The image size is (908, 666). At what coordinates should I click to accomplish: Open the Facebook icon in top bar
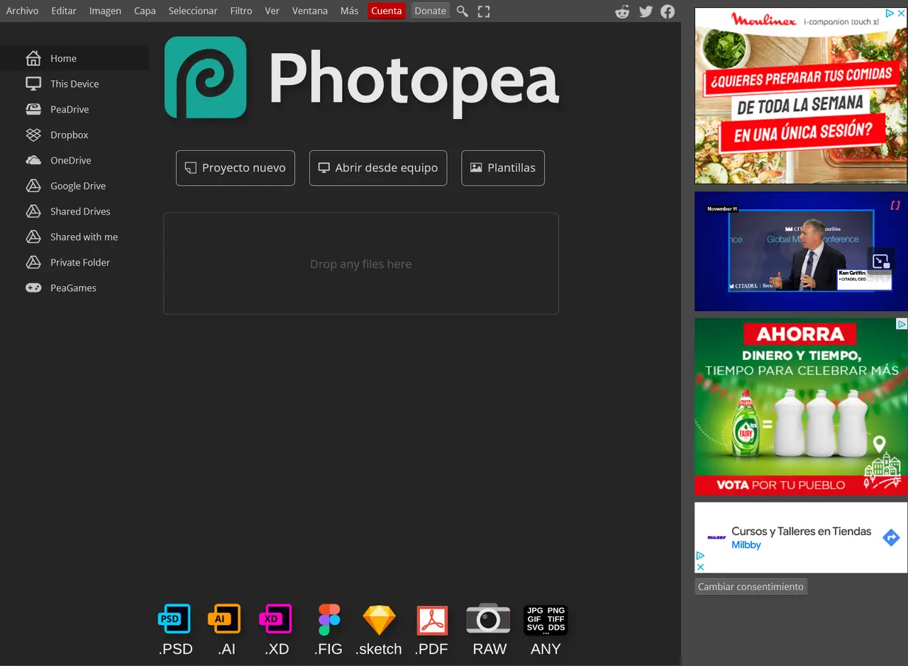(x=668, y=11)
